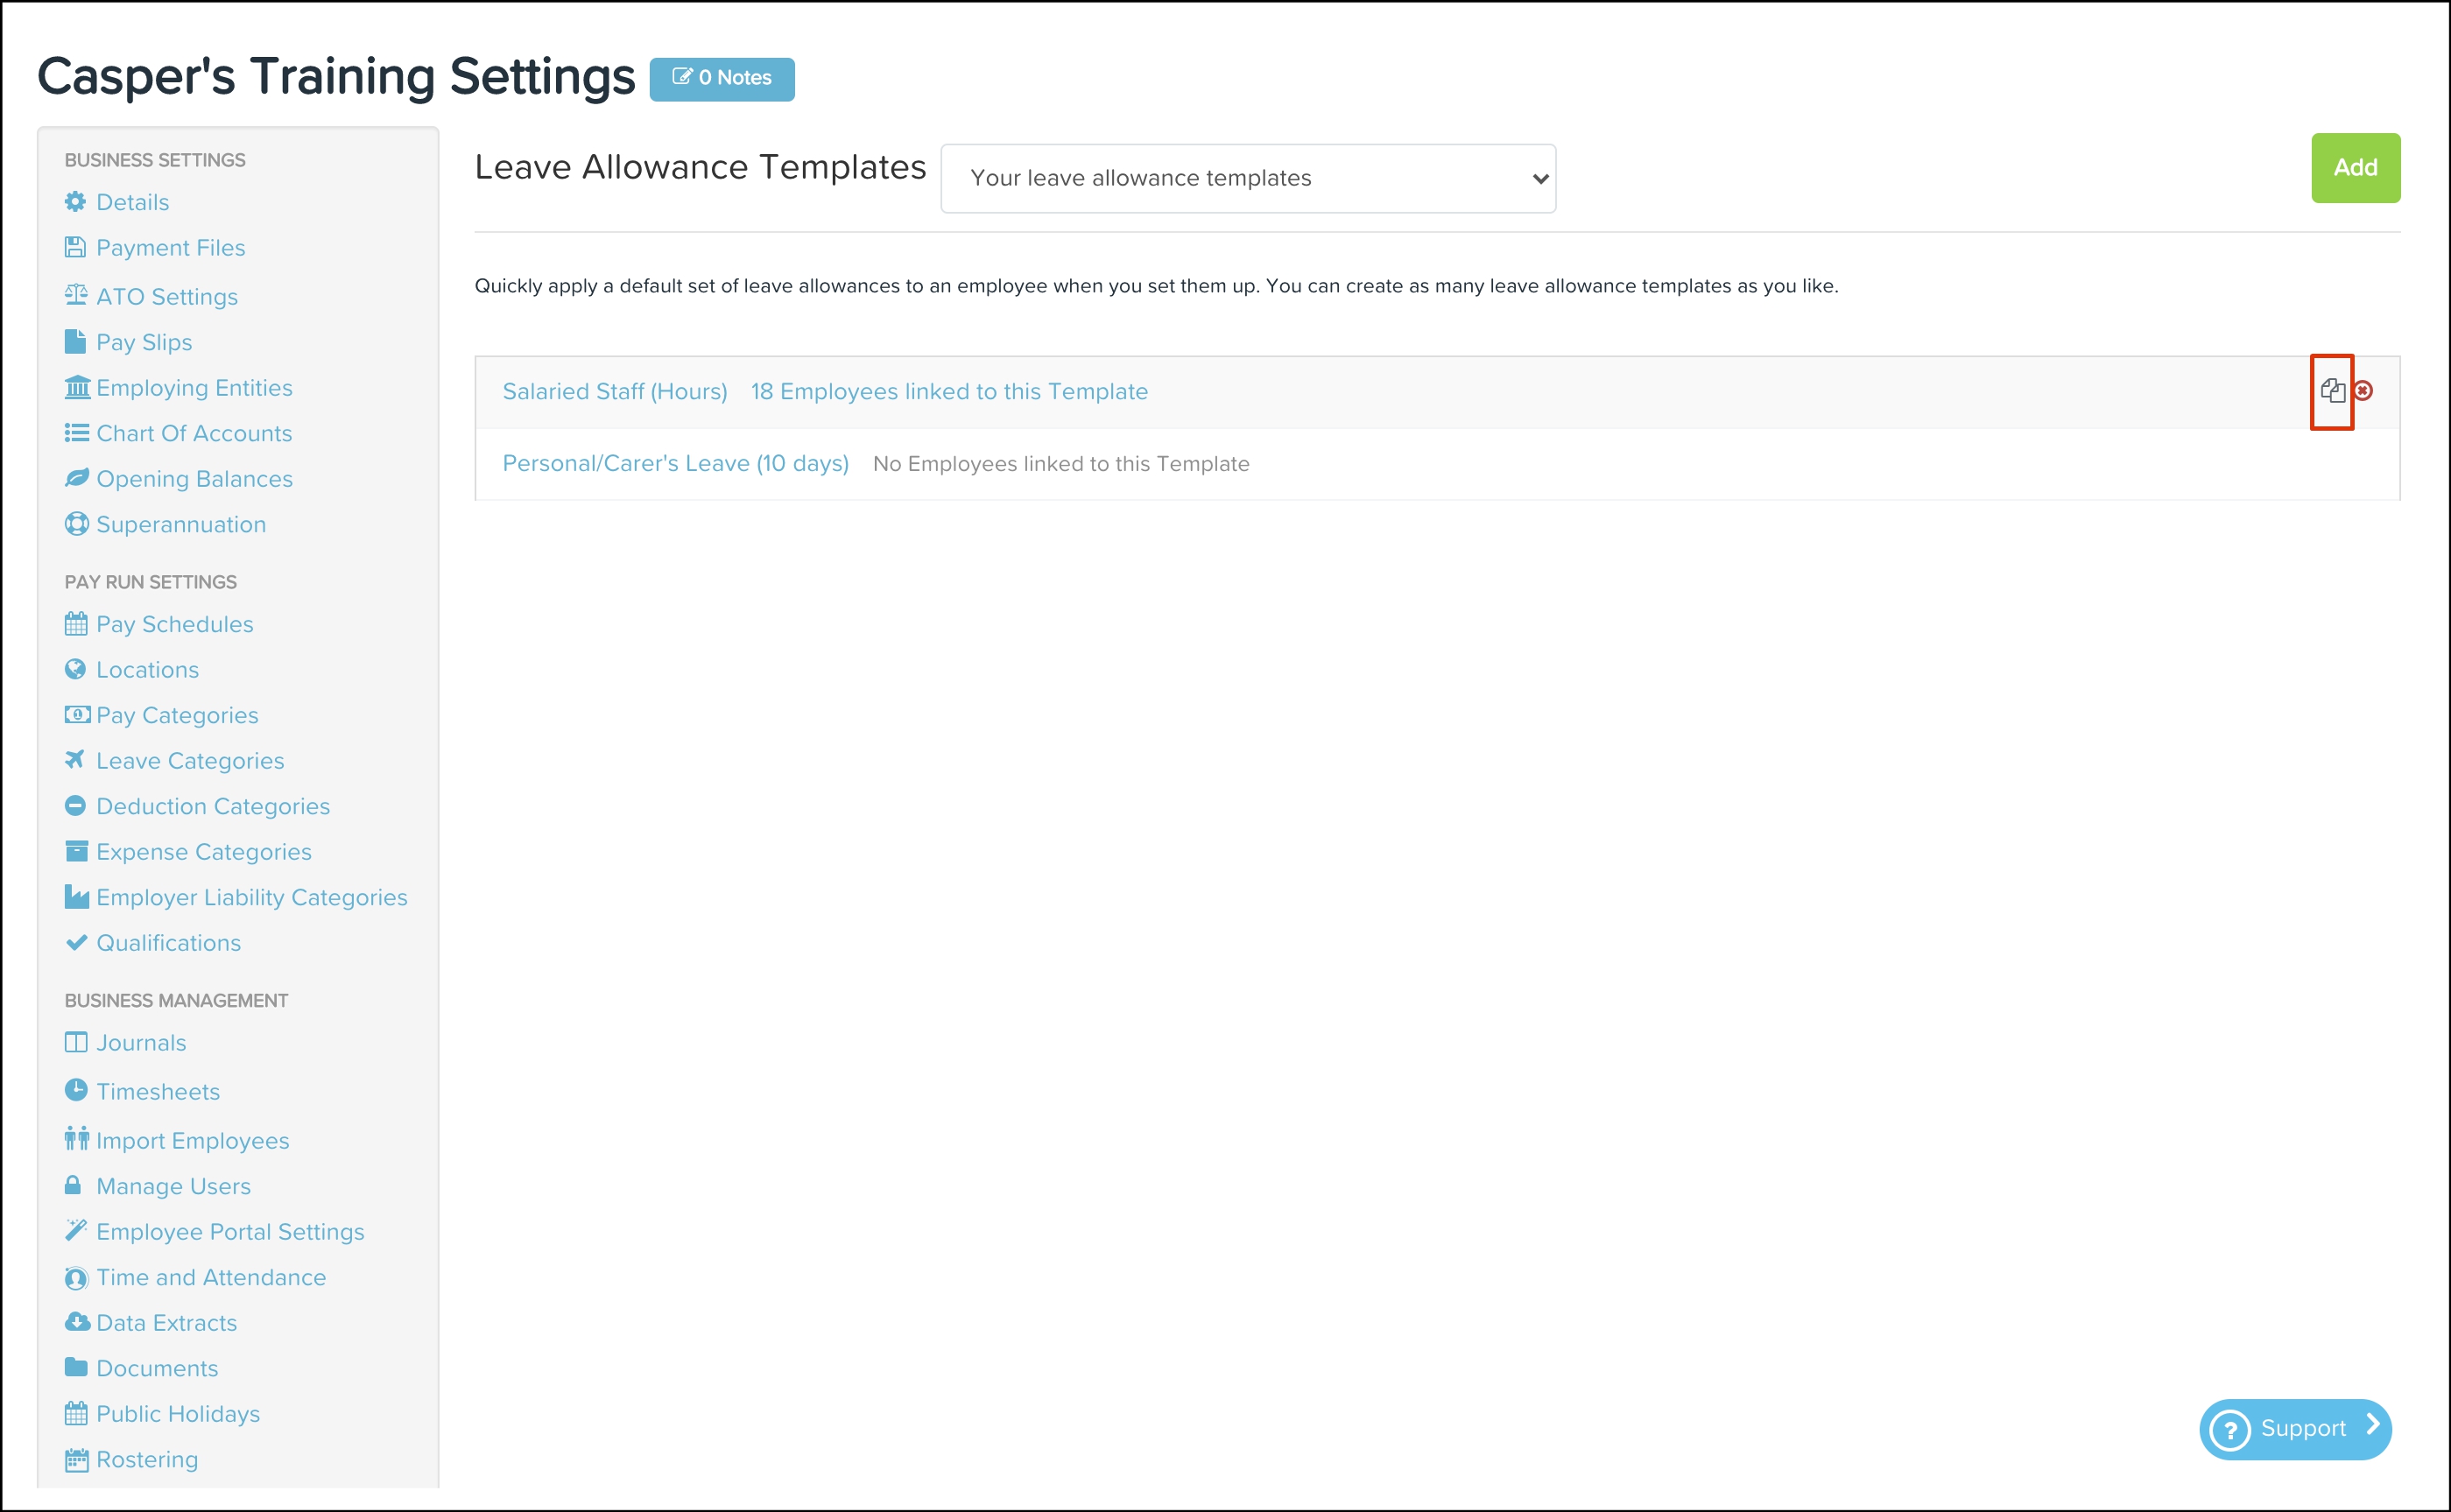
Task: Click the clock icon beside Timesheets
Action: click(76, 1090)
